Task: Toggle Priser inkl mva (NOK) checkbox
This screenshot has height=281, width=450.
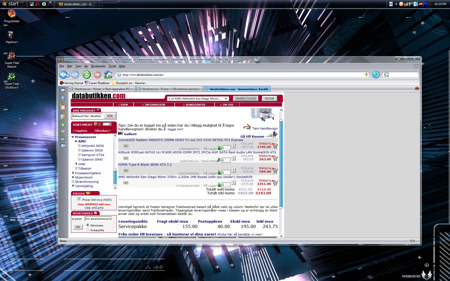Action: [79, 199]
